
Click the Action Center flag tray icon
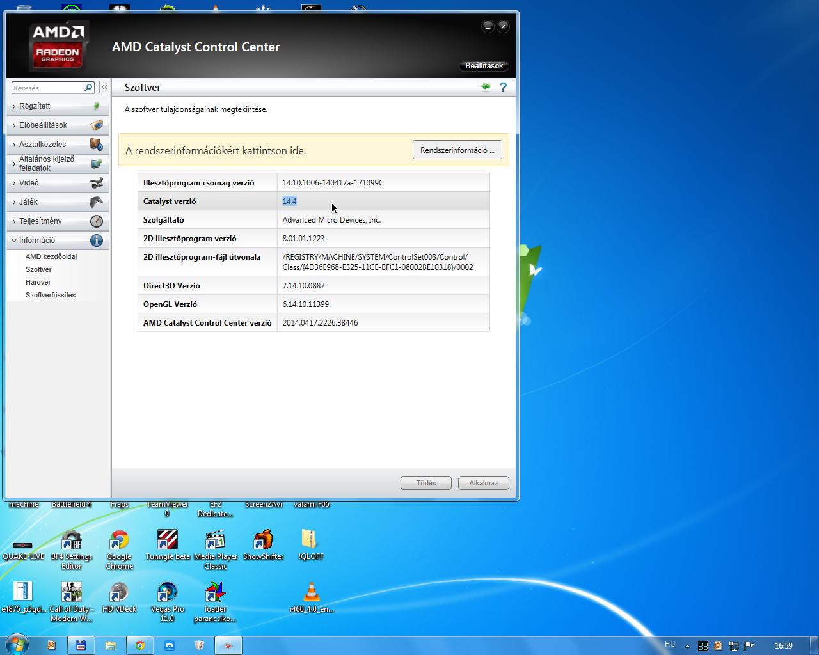pos(749,646)
